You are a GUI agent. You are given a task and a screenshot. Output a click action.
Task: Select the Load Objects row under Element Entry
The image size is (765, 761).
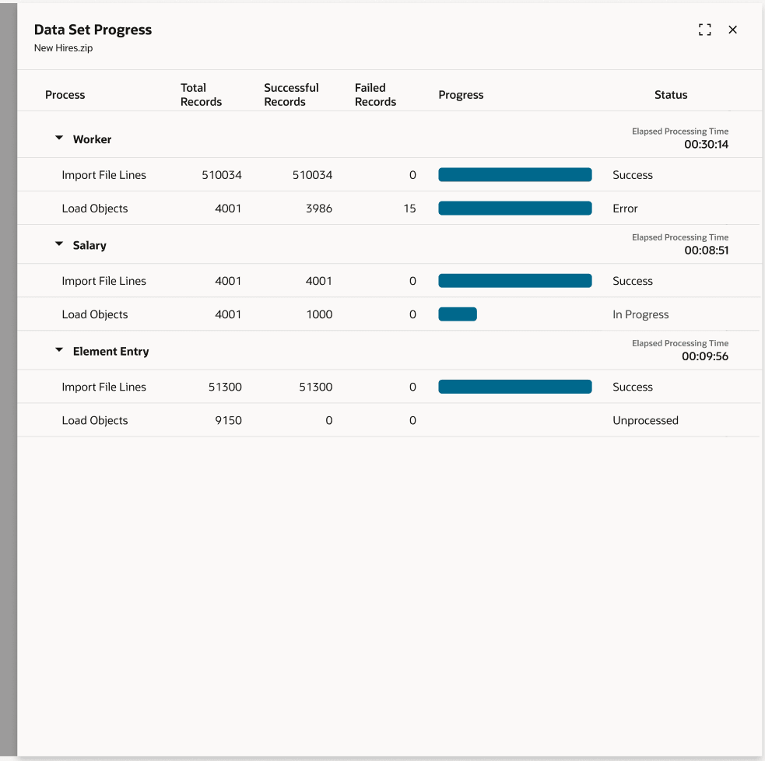click(96, 420)
